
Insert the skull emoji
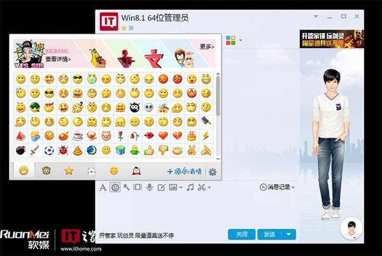coord(149,107)
